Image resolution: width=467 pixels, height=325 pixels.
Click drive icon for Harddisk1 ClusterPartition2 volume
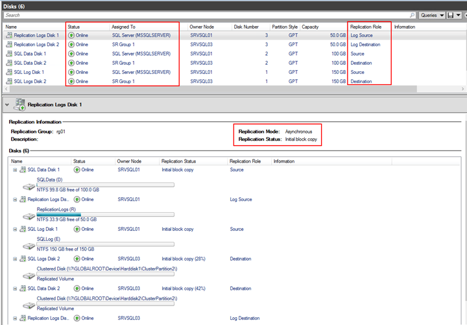(29, 276)
